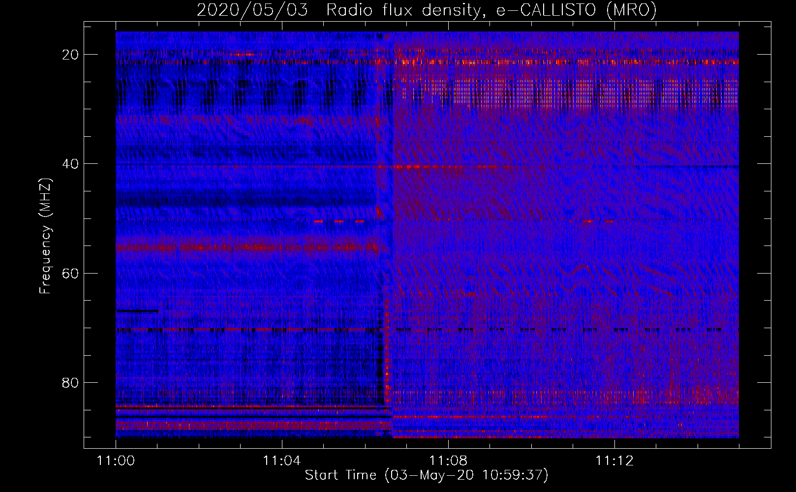Click the 11:00 time tick label

point(116,461)
